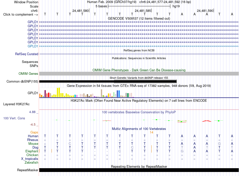Open 'Multiz Alignments of 100 Vertebrates' title
The image size is (239, 176).
pyautogui.click(x=139, y=129)
